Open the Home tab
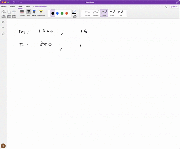180x149 pixels. point(4,7)
